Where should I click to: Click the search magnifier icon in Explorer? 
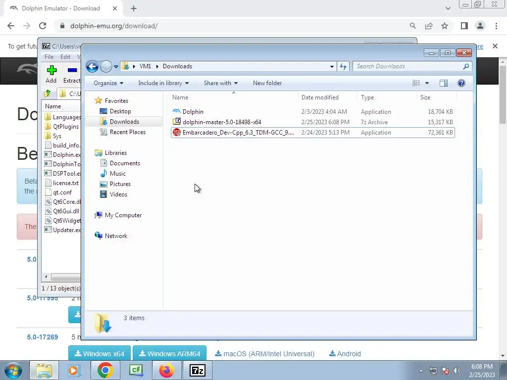[x=466, y=66]
